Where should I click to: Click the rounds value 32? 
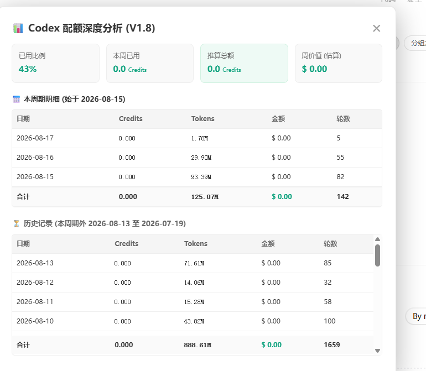(x=328, y=282)
